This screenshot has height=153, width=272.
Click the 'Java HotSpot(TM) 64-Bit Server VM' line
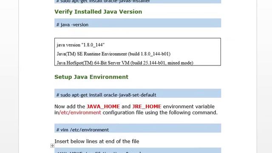click(x=125, y=63)
